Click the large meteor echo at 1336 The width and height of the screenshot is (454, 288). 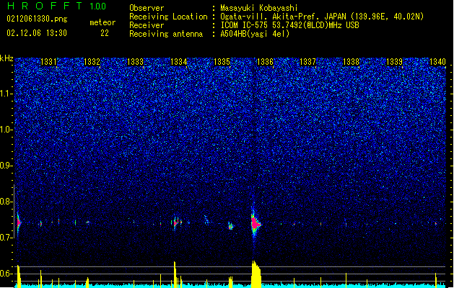click(256, 223)
